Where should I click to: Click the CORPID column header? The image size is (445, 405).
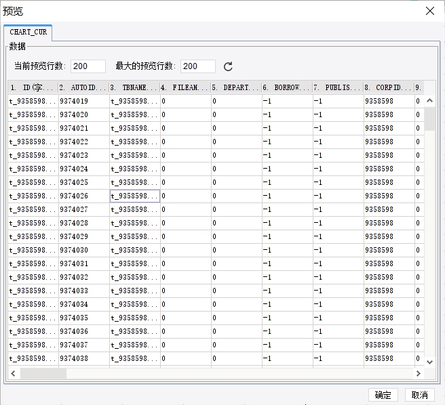pos(389,87)
